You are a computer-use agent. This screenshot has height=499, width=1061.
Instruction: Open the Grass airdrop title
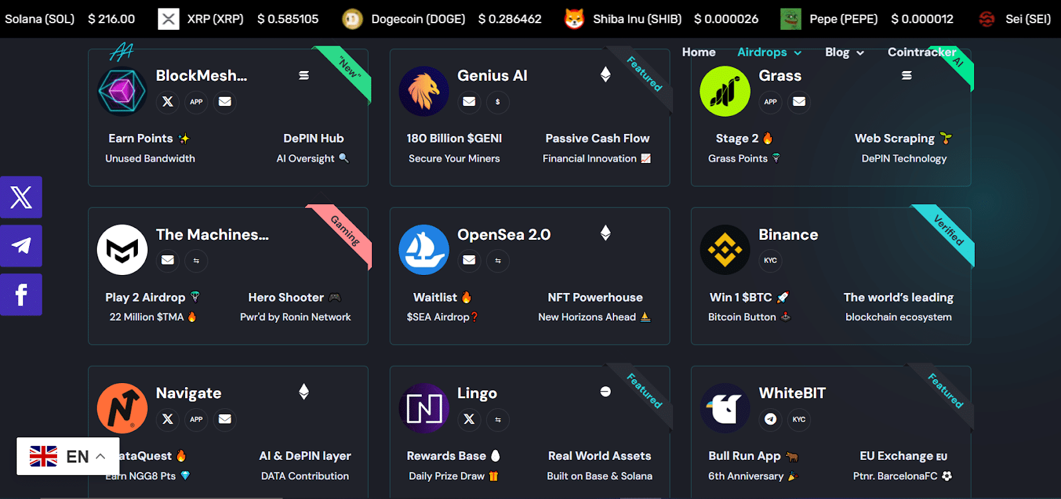pos(780,76)
